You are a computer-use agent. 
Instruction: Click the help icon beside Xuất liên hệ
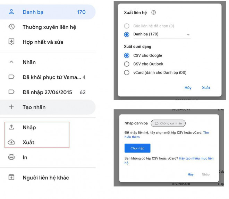pyautogui.click(x=153, y=12)
